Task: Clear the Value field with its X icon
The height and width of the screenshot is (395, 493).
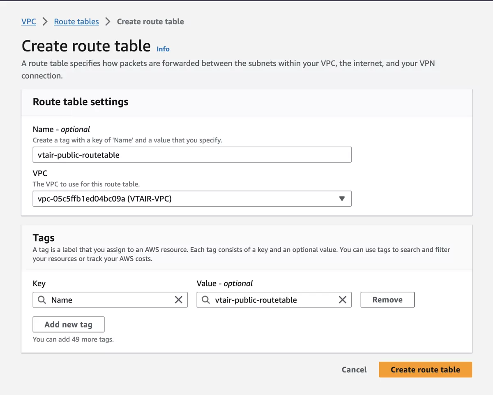Action: 343,300
